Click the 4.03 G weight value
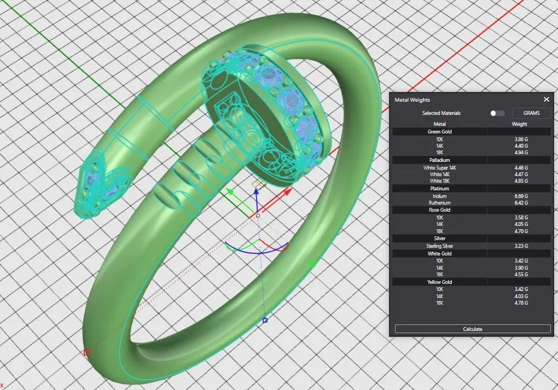Viewport: 558px width, 390px height. (x=521, y=296)
